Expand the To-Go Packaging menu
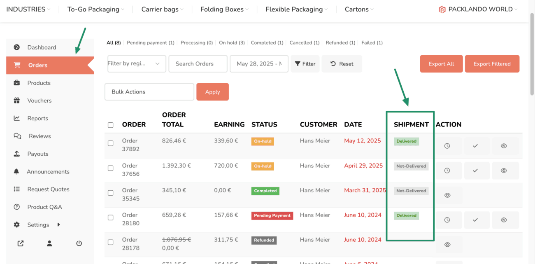The height and width of the screenshot is (264, 535). [x=96, y=9]
